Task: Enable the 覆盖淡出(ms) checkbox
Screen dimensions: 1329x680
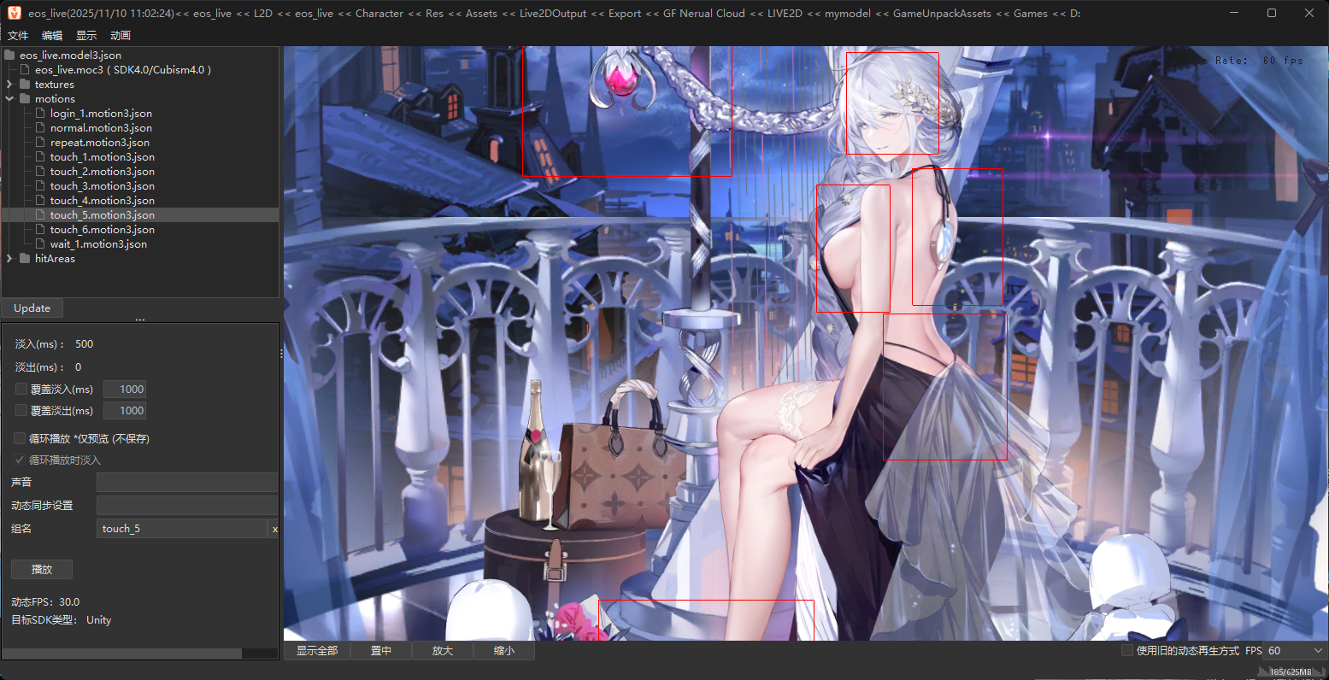Action: point(21,410)
